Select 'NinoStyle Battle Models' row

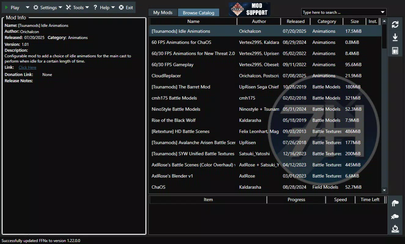tap(265, 109)
